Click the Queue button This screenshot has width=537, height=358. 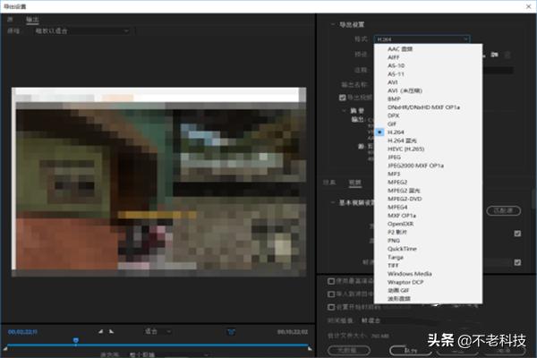411,350
